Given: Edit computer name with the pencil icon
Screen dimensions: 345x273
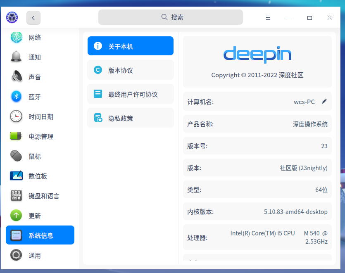Looking at the screenshot, I should 324,101.
